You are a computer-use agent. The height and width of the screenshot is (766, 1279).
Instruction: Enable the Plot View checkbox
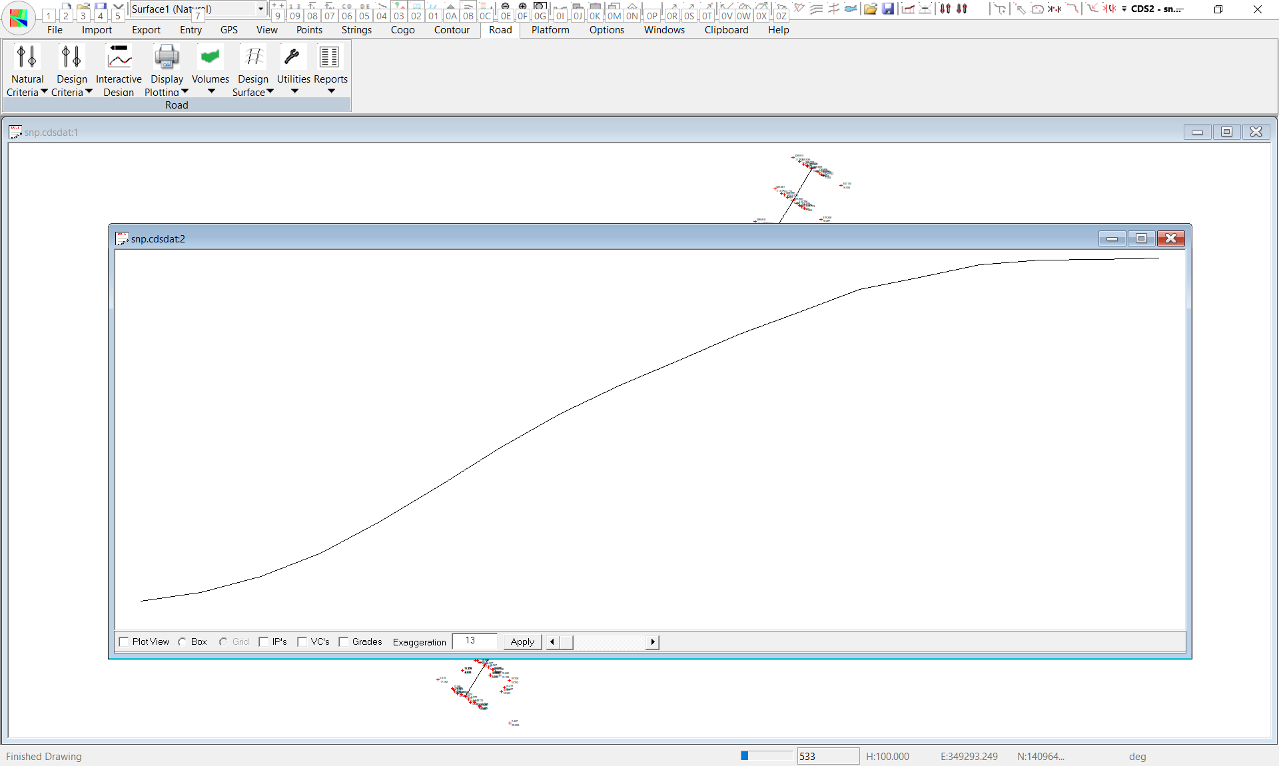(x=124, y=642)
